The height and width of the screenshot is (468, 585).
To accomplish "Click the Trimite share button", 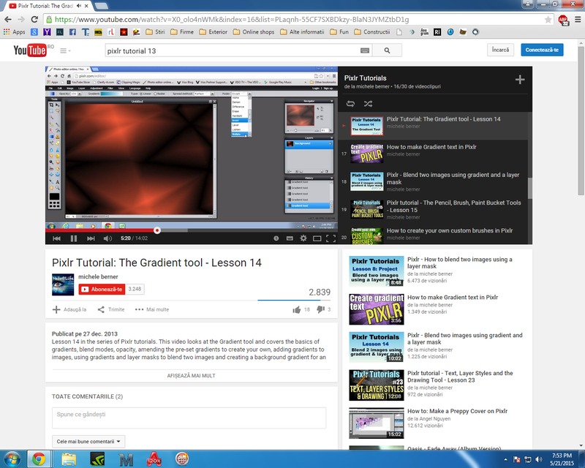I will click(x=111, y=309).
